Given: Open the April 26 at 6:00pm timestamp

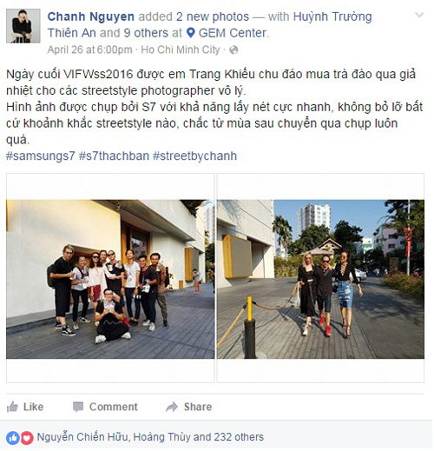Looking at the screenshot, I should 89,50.
